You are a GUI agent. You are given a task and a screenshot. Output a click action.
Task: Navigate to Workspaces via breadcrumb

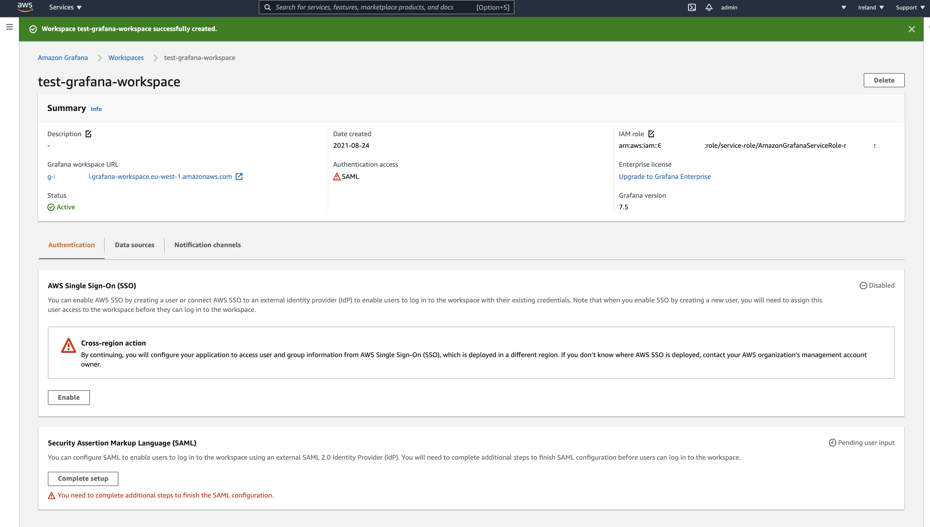(x=126, y=58)
